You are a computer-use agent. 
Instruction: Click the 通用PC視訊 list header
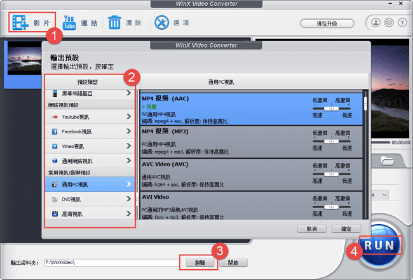pyautogui.click(x=254, y=82)
